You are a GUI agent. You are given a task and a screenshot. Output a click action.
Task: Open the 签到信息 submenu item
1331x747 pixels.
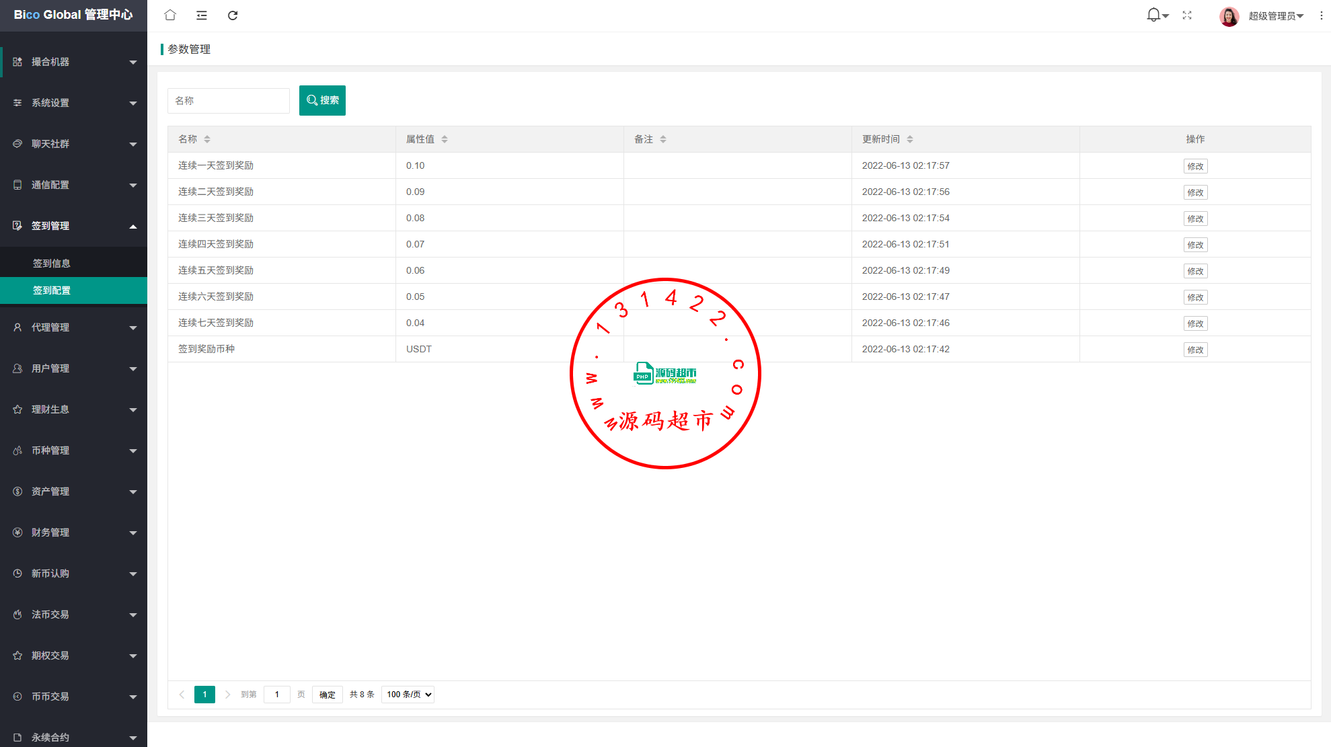point(52,264)
